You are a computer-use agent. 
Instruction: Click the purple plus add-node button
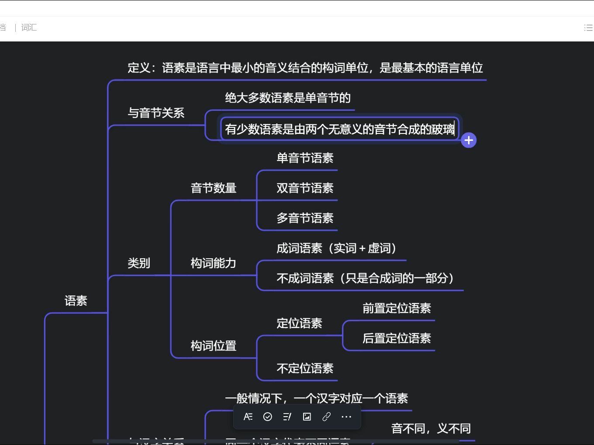469,140
